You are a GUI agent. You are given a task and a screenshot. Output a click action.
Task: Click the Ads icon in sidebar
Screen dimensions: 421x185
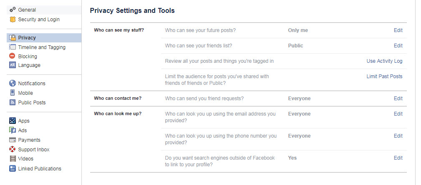click(x=13, y=131)
